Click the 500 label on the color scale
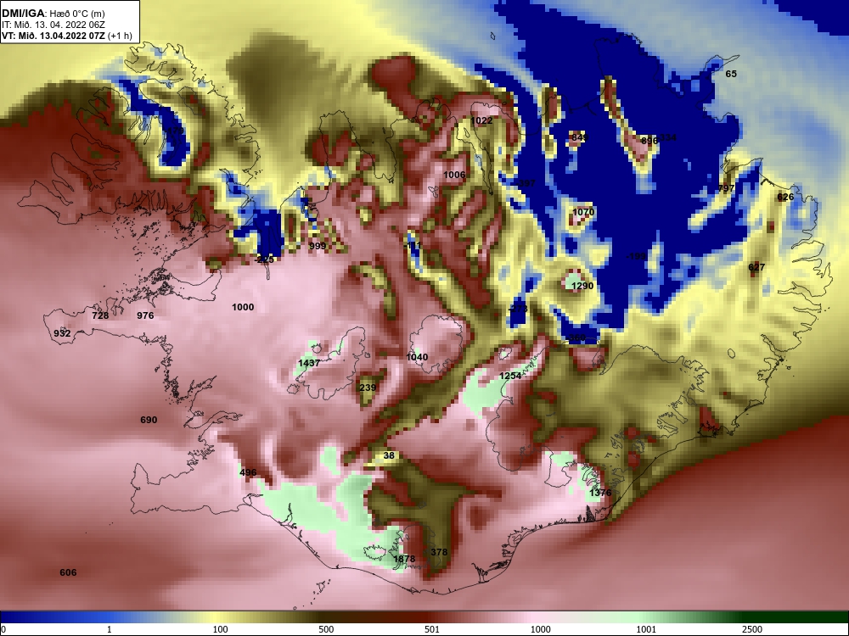The width and height of the screenshot is (849, 636). tap(326, 629)
